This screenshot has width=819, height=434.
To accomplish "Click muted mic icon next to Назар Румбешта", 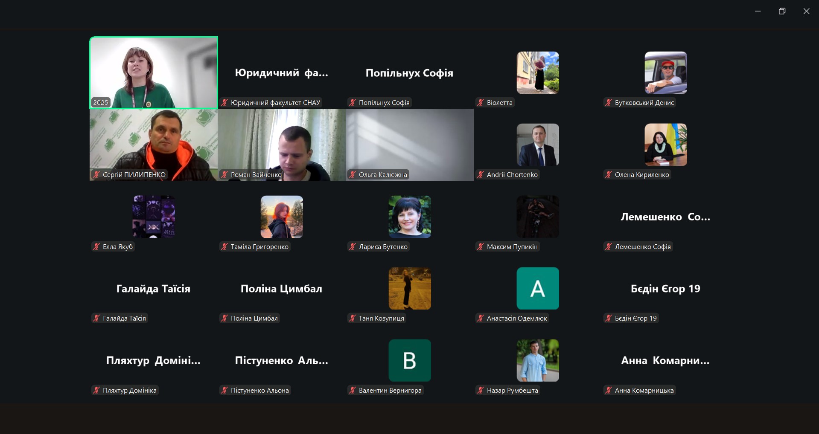I will 481,391.
